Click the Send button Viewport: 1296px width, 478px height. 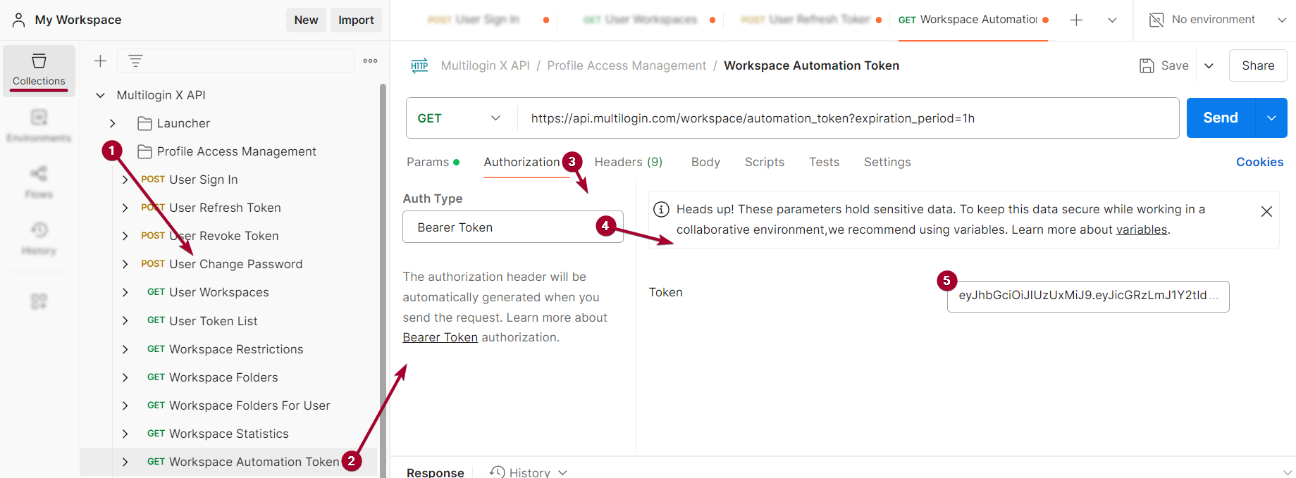1221,118
